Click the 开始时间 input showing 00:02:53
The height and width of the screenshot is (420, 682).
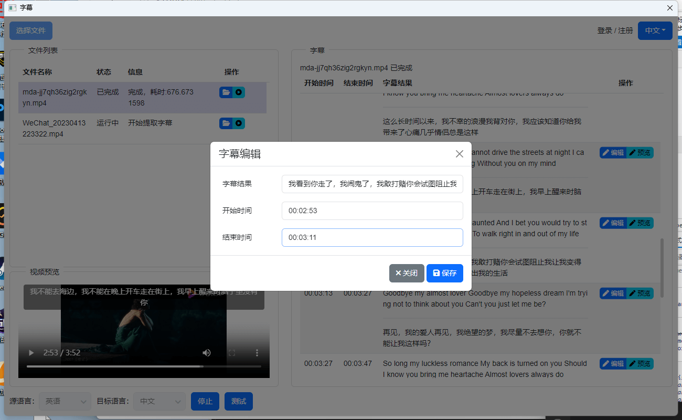click(x=372, y=211)
